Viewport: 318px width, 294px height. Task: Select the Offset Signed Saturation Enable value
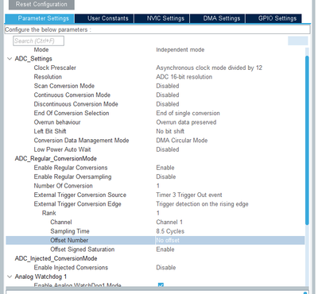tap(165, 250)
